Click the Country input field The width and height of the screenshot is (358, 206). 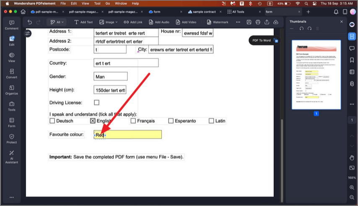pyautogui.click(x=126, y=63)
